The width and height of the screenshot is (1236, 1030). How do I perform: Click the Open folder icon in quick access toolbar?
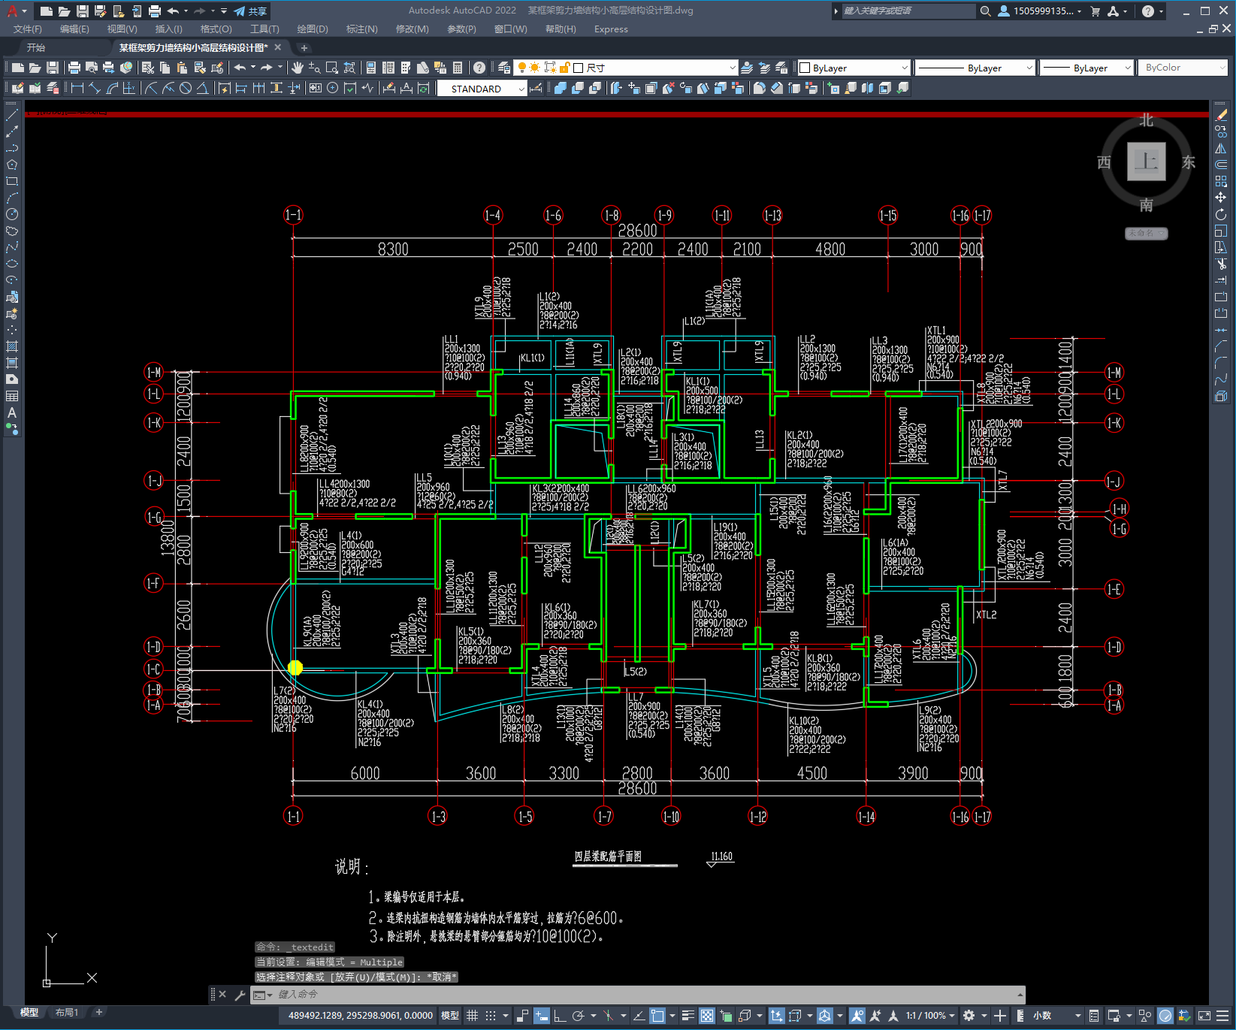pos(65,11)
